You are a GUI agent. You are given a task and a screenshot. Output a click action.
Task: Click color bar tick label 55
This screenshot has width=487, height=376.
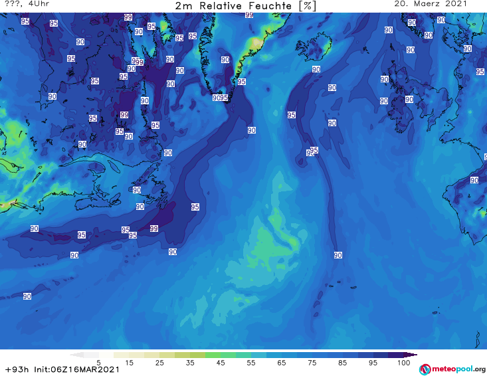coord(251,363)
